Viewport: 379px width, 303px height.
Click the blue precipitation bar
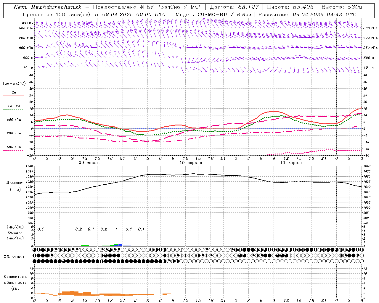[x=121, y=245]
